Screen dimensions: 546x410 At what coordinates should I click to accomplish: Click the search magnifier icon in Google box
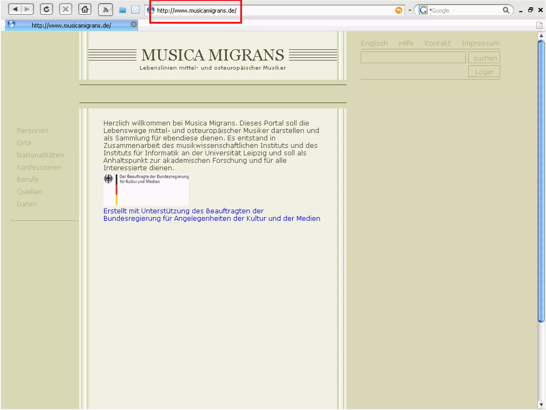pyautogui.click(x=506, y=10)
